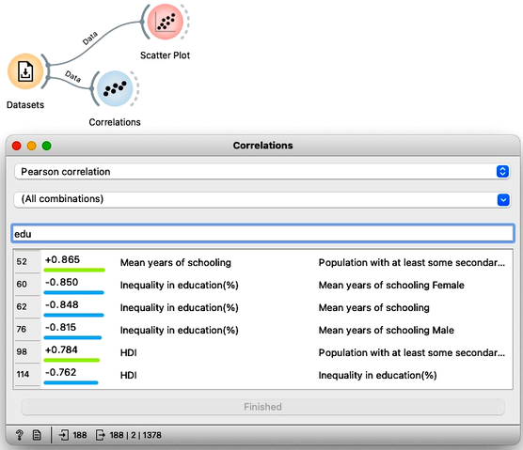Click the output data summary icon

pyautogui.click(x=100, y=435)
